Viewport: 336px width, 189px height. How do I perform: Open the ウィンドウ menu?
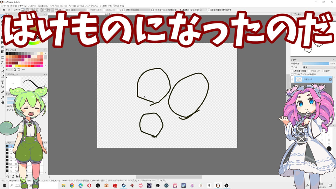113,6
